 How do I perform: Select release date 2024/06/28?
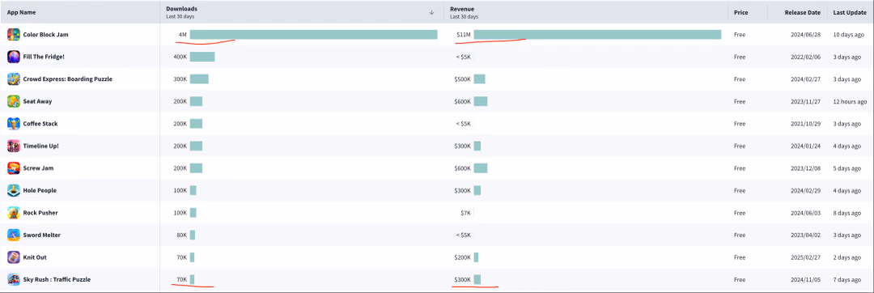(x=805, y=35)
